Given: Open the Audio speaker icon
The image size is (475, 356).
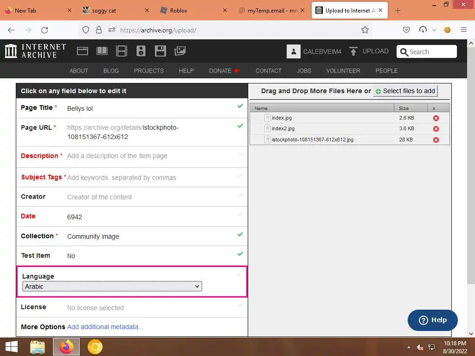Looking at the screenshot, I should [141, 51].
